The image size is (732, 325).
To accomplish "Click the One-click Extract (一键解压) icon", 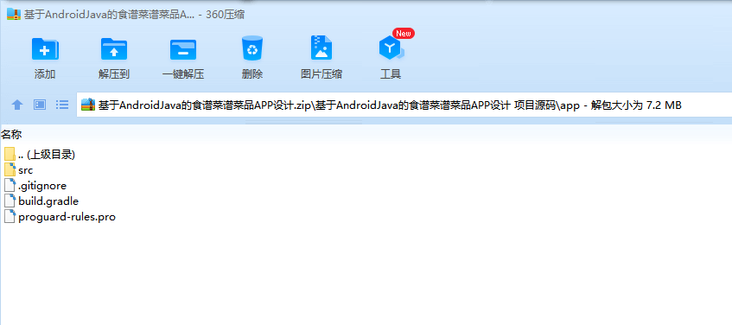I will pyautogui.click(x=183, y=49).
